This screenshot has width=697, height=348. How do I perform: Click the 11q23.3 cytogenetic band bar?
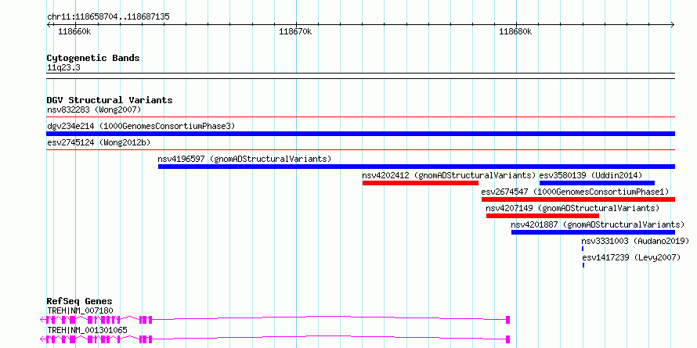point(360,76)
